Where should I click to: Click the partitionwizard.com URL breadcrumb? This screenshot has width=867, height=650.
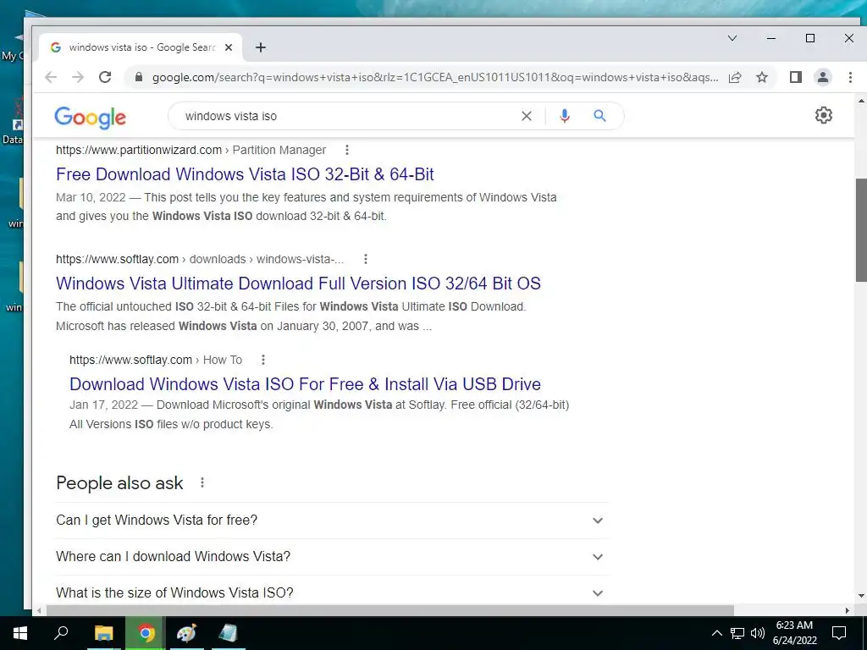tap(191, 150)
